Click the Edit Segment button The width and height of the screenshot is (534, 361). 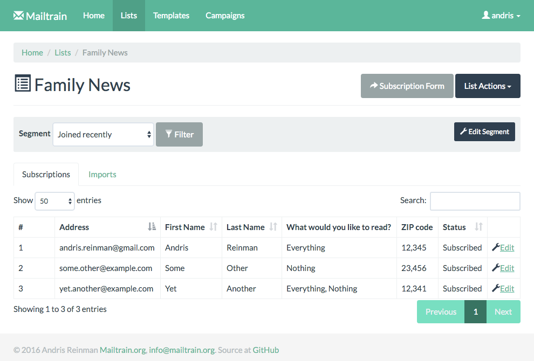484,131
